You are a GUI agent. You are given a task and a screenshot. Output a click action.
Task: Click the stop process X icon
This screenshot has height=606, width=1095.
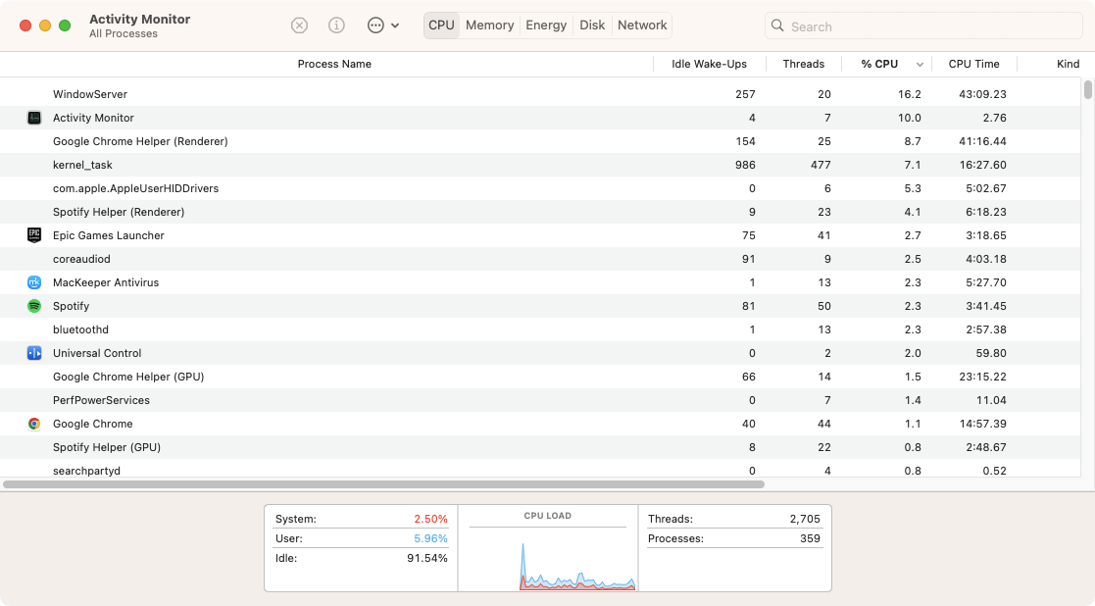pyautogui.click(x=299, y=25)
